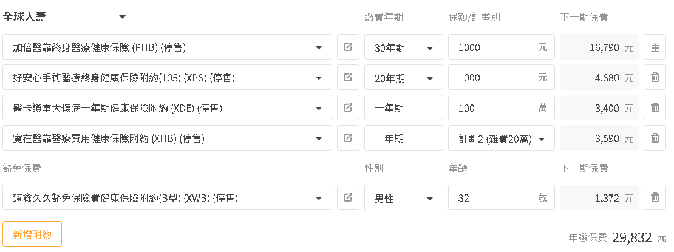
Task: Delete the 實在醫靠 XHB rider row
Action: tap(655, 138)
